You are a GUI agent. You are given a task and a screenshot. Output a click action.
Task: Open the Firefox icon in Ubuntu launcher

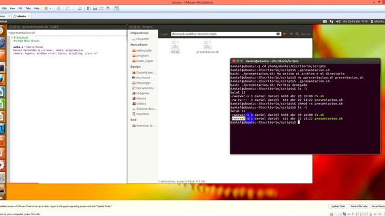point(2,79)
